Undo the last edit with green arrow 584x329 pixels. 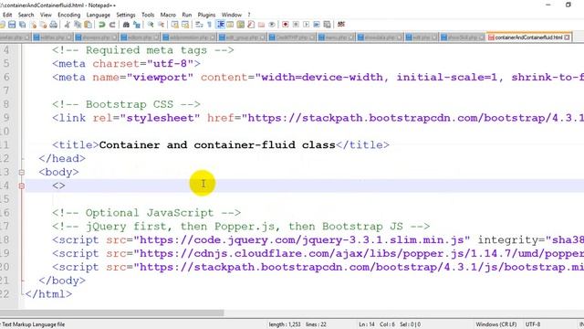(101, 25)
